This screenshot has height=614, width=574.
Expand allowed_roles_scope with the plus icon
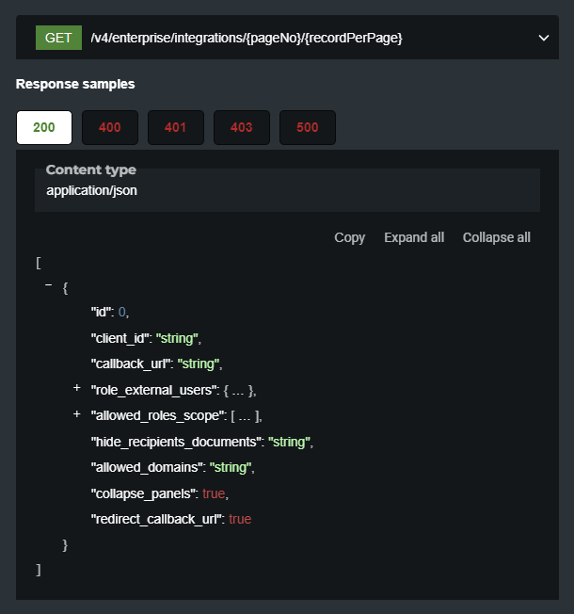(x=76, y=414)
